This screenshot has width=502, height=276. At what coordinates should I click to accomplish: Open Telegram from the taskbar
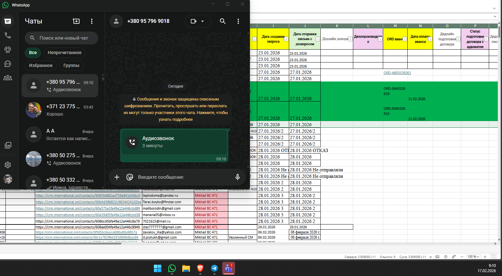click(x=214, y=268)
